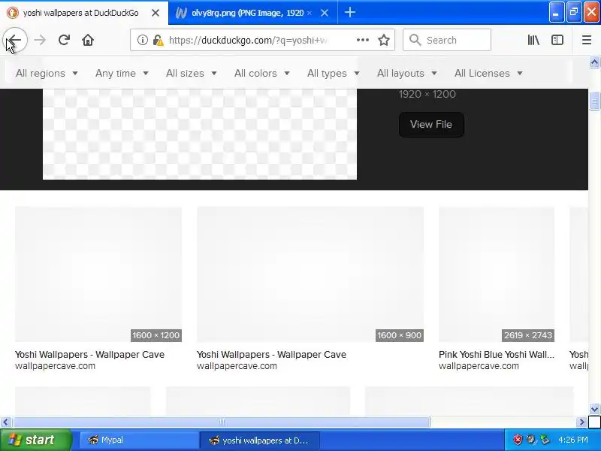Switch to the olvy8rg.png image tab

click(x=253, y=13)
